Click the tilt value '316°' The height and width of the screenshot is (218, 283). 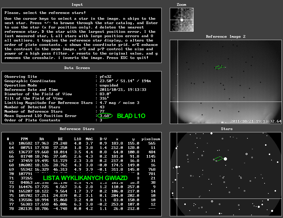tap(104, 98)
